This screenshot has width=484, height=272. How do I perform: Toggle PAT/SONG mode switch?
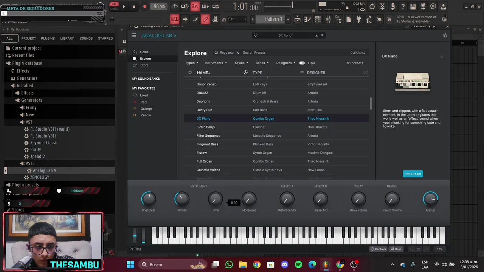[114, 6]
